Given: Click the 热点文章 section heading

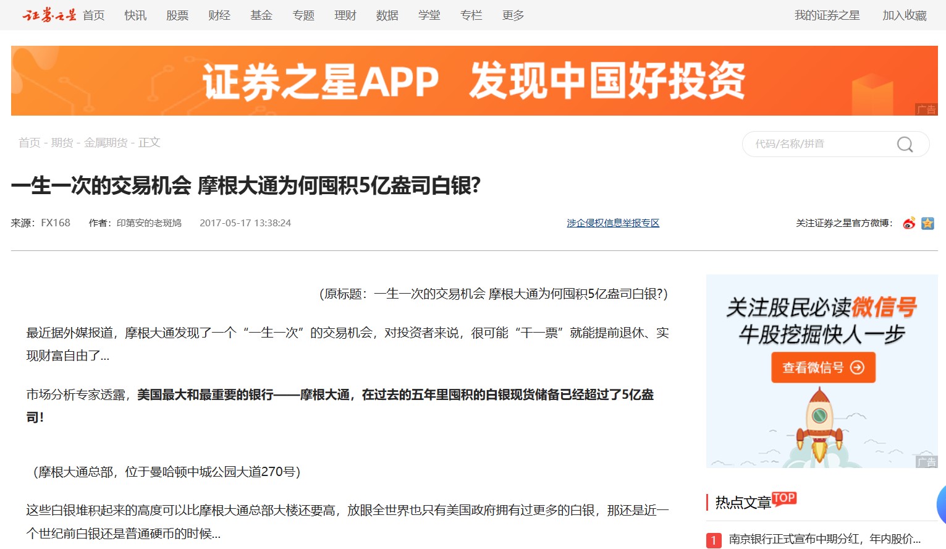Looking at the screenshot, I should [x=743, y=503].
